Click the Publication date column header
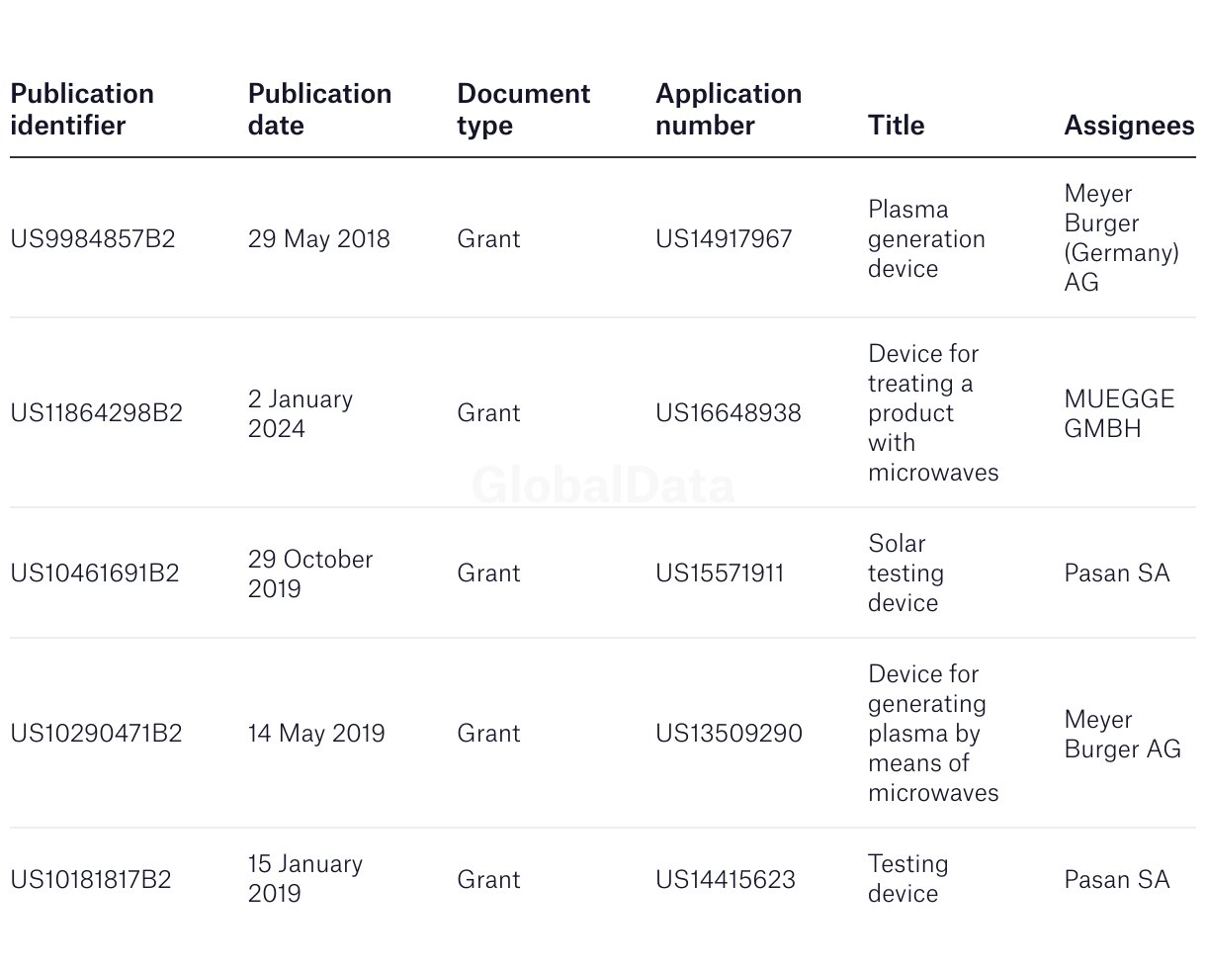This screenshot has height=969, width=1206. click(319, 109)
